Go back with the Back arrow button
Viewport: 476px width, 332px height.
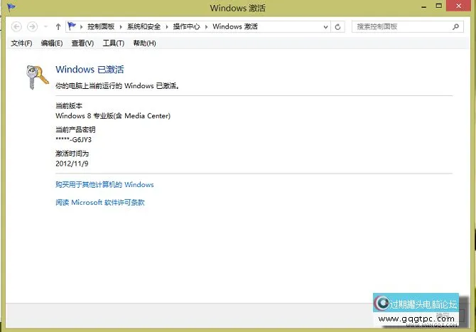[16, 27]
